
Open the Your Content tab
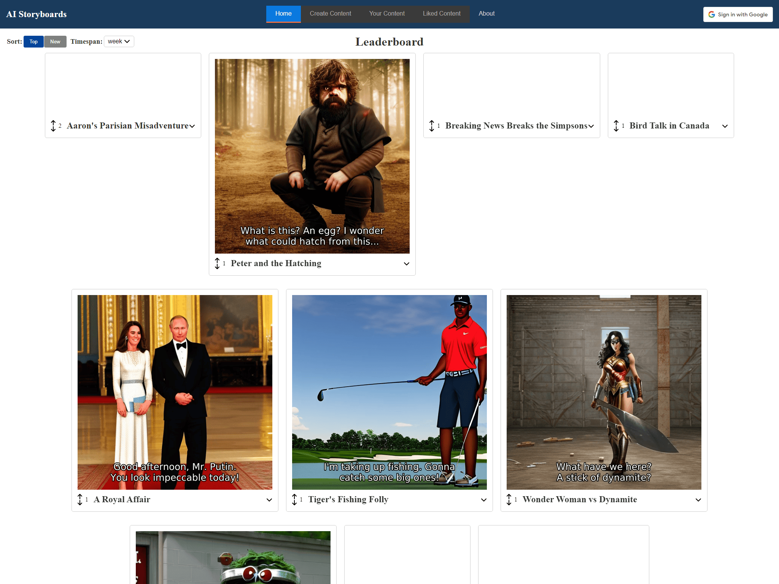click(387, 14)
